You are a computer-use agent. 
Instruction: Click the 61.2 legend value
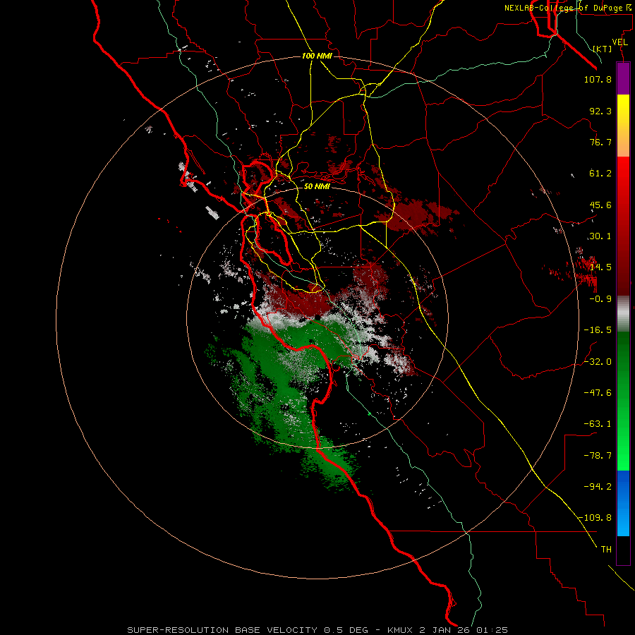coord(600,174)
